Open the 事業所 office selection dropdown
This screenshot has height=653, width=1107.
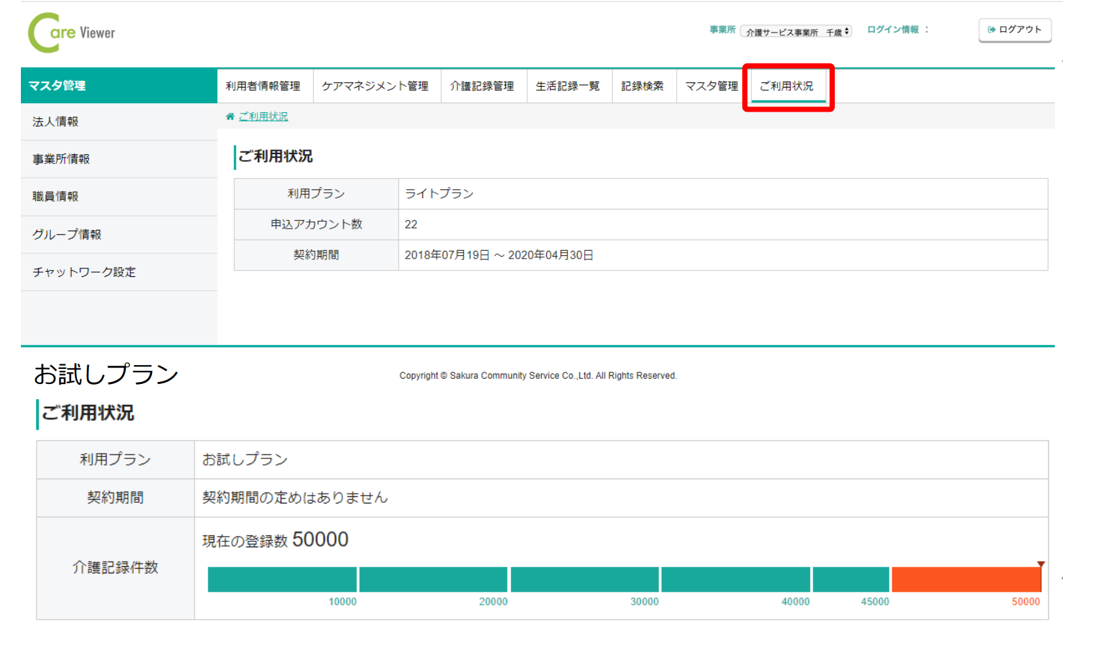796,32
